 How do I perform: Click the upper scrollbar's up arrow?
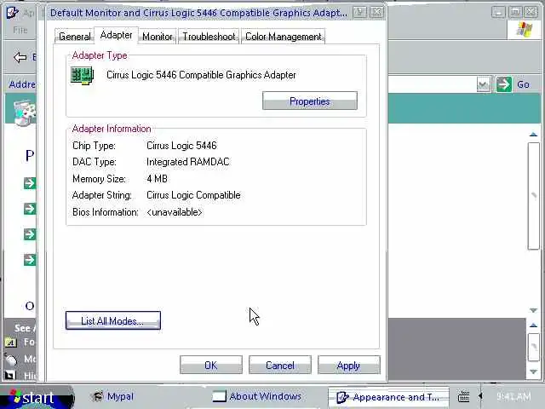point(533,135)
